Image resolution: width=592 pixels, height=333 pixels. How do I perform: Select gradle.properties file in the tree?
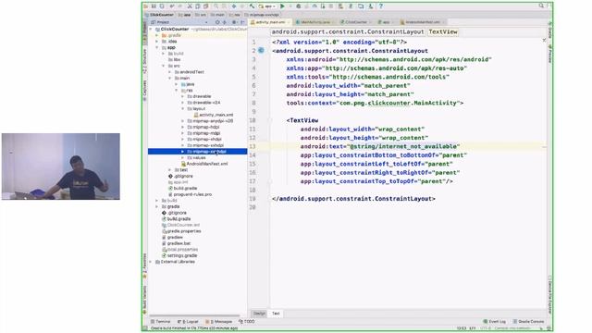181,231
